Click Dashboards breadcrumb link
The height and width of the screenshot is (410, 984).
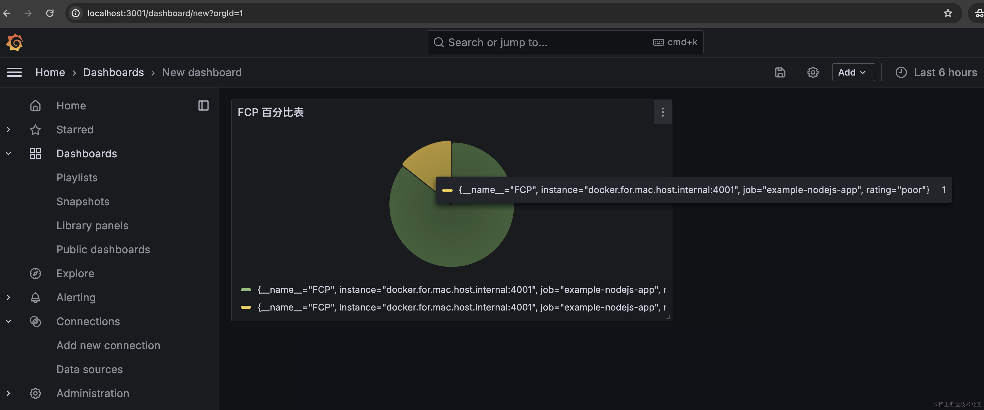tap(113, 73)
